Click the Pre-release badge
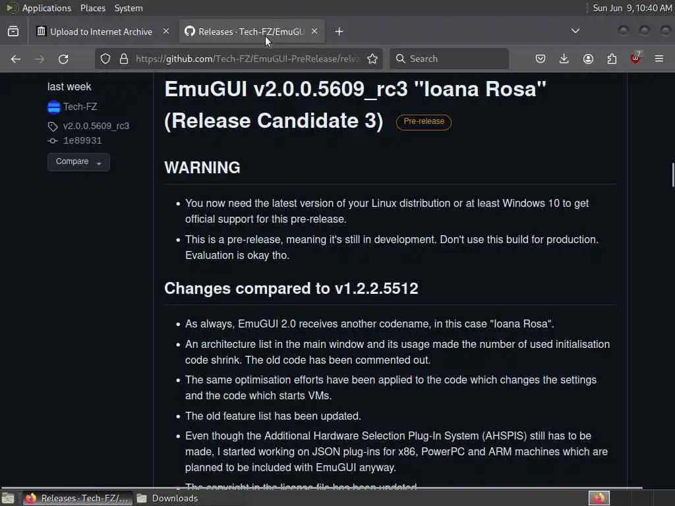This screenshot has height=506, width=675. point(424,122)
